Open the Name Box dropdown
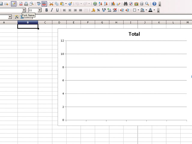The image size is (192, 144). (x=10, y=17)
